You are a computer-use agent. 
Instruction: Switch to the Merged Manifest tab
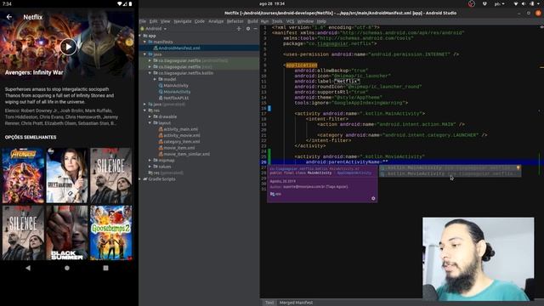click(x=296, y=303)
